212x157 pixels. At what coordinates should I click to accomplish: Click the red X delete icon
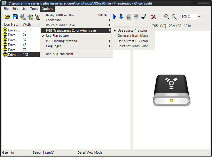tap(154, 17)
